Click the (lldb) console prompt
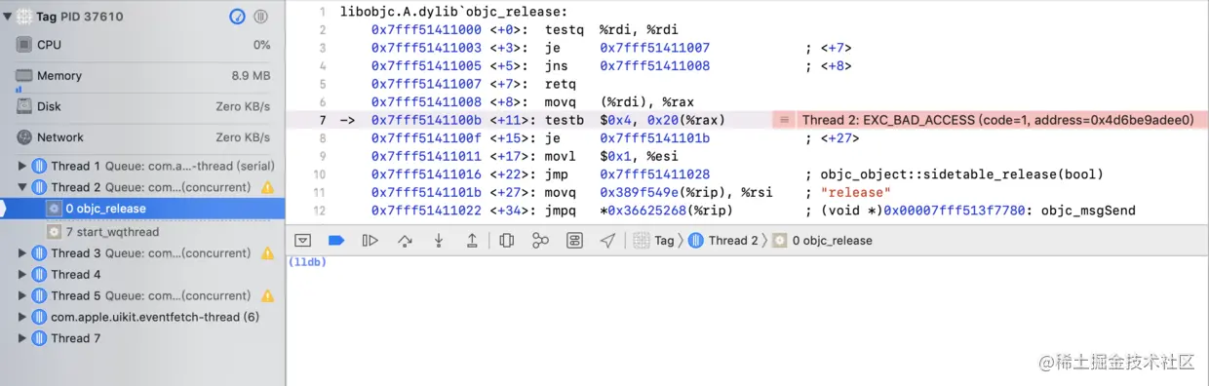This screenshot has height=386, width=1209. pos(307,262)
